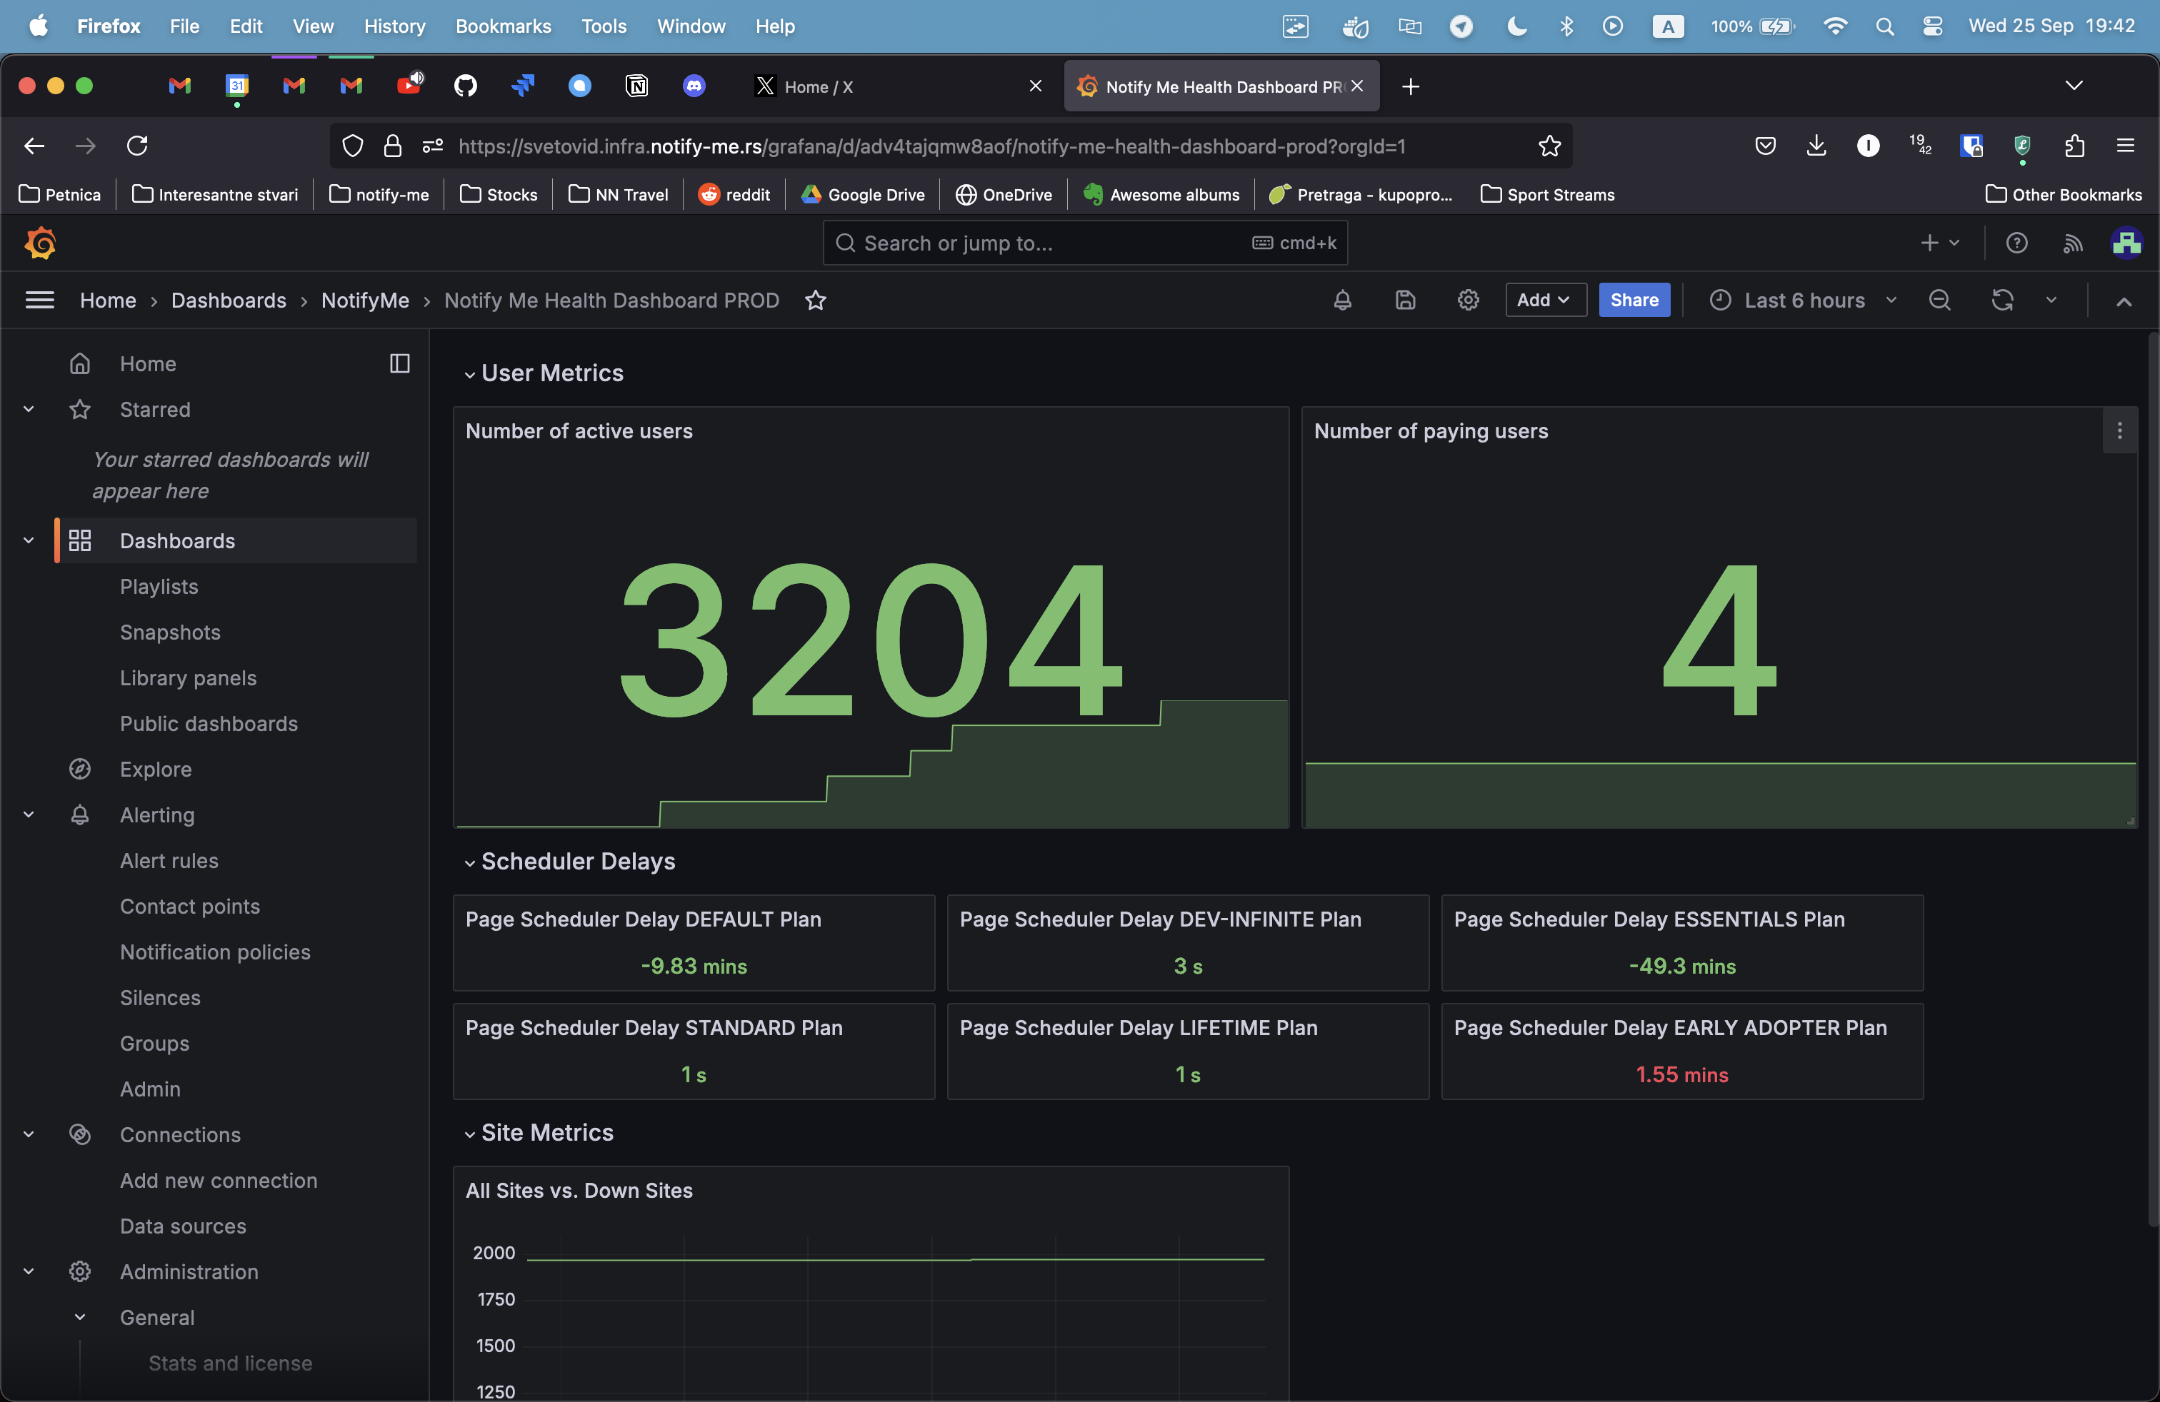Open the Tools menu in macOS menu bar
The height and width of the screenshot is (1402, 2160).
coord(604,26)
